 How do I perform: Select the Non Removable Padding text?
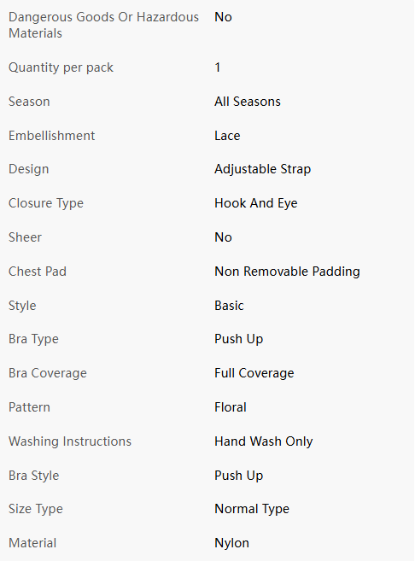click(x=287, y=272)
